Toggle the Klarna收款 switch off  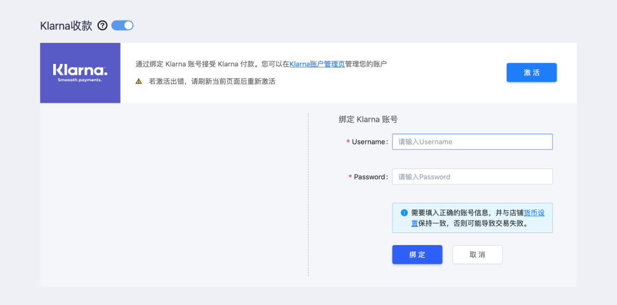(x=122, y=26)
